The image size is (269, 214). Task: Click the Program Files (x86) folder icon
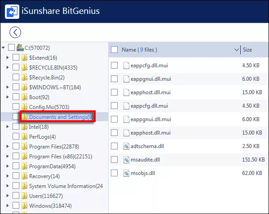click(24, 157)
